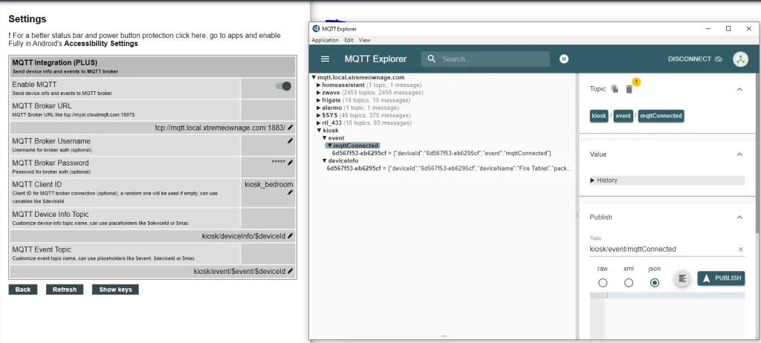The width and height of the screenshot is (761, 343).
Task: Click the MQTT Explorer avatar logo icon
Action: 740,59
